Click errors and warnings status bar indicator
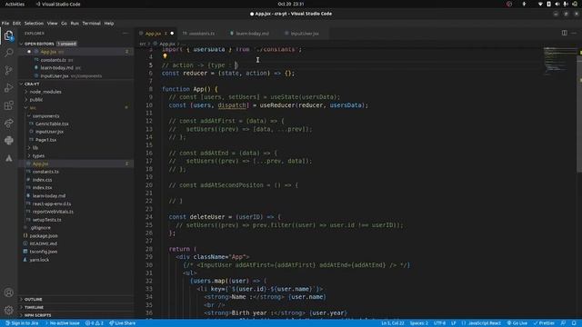The image size is (582, 327). 95,323
